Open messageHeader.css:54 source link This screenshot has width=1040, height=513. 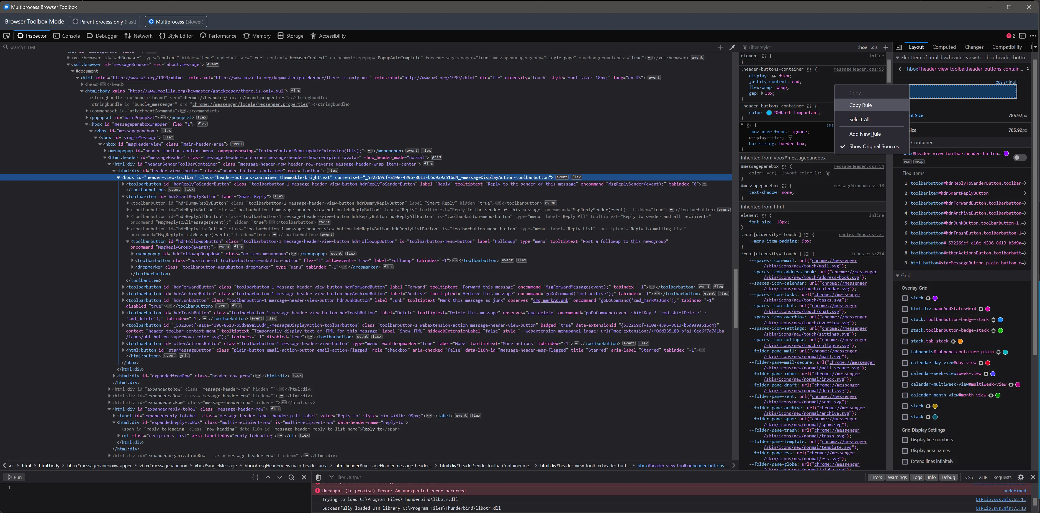[x=858, y=166]
